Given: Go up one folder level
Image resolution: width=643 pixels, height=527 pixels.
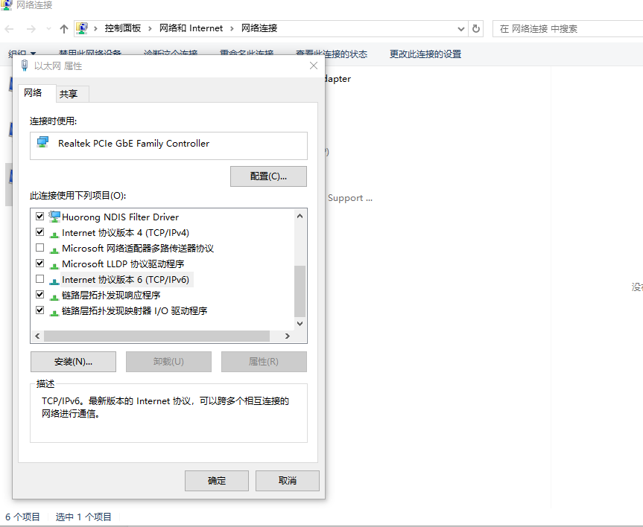Looking at the screenshot, I should (x=63, y=29).
